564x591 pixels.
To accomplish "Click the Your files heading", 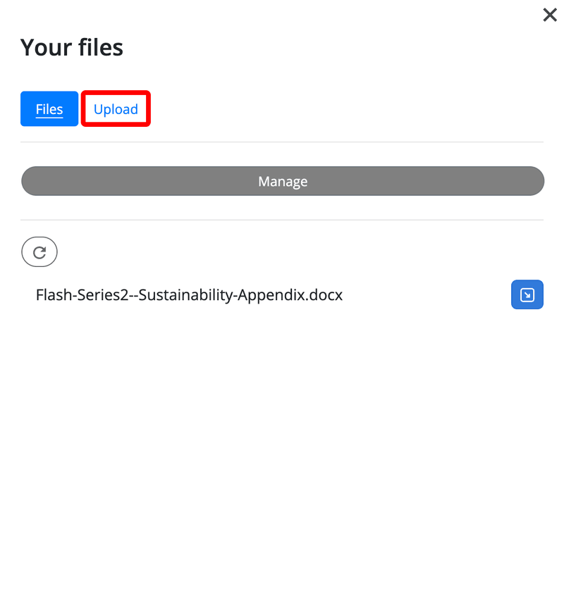I will [x=72, y=47].
